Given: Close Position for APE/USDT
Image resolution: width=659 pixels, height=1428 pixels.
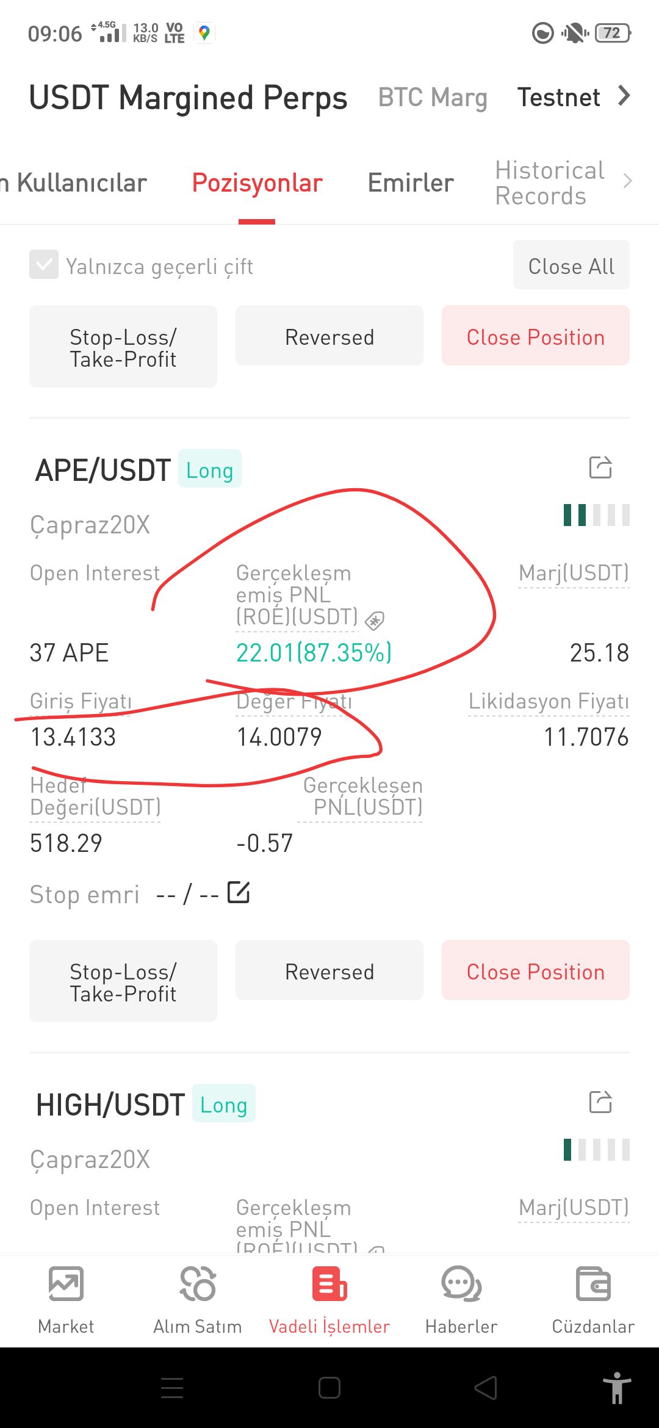Looking at the screenshot, I should (536, 970).
